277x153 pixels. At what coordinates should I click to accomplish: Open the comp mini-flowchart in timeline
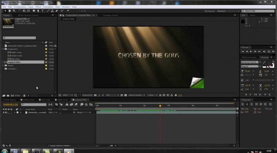point(51,105)
